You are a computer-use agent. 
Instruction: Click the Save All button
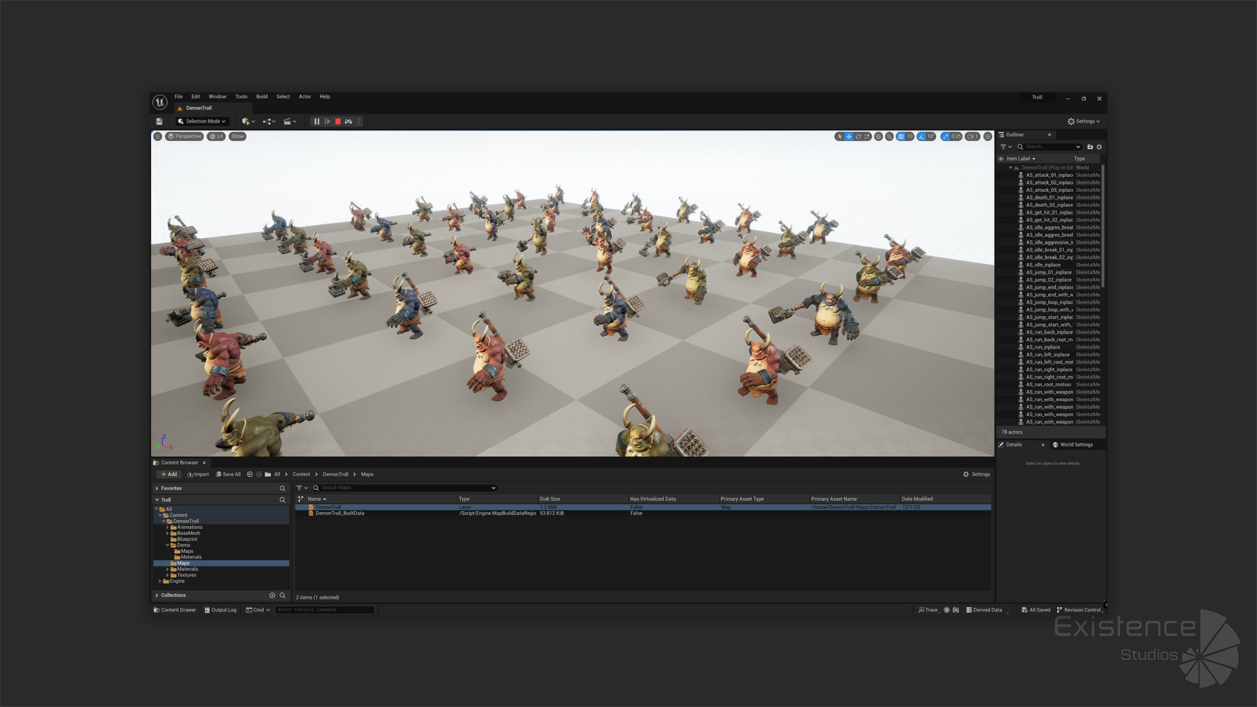pos(228,475)
